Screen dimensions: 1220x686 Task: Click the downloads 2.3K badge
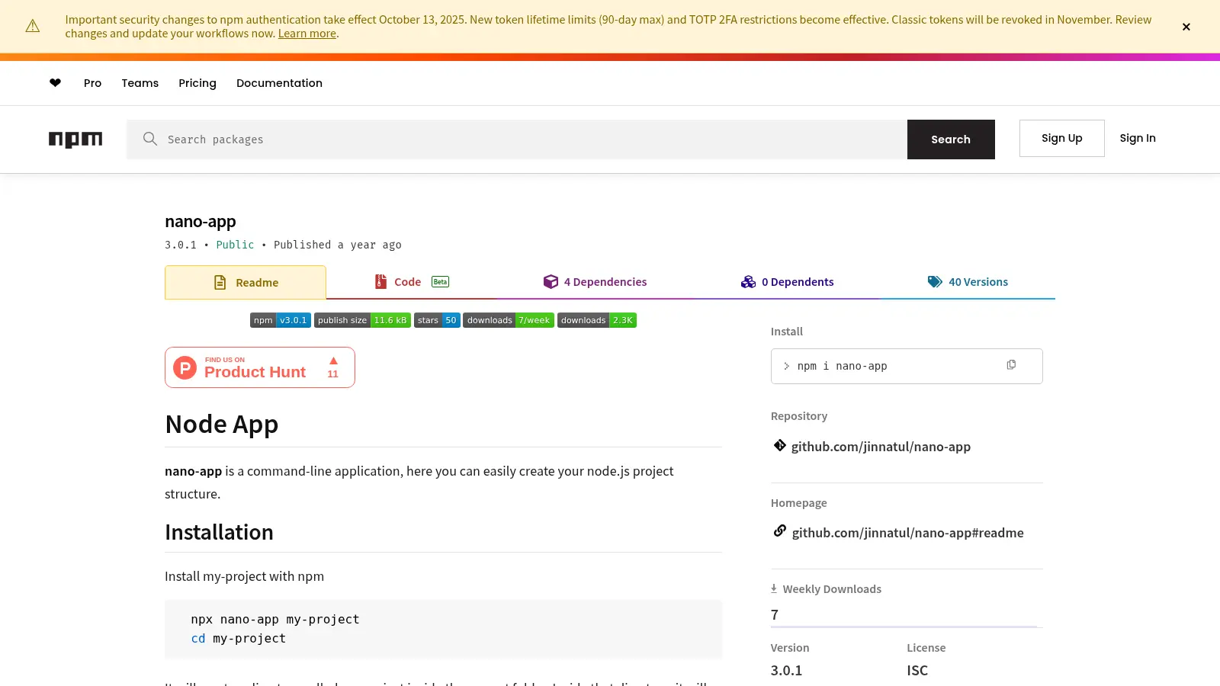(x=597, y=320)
